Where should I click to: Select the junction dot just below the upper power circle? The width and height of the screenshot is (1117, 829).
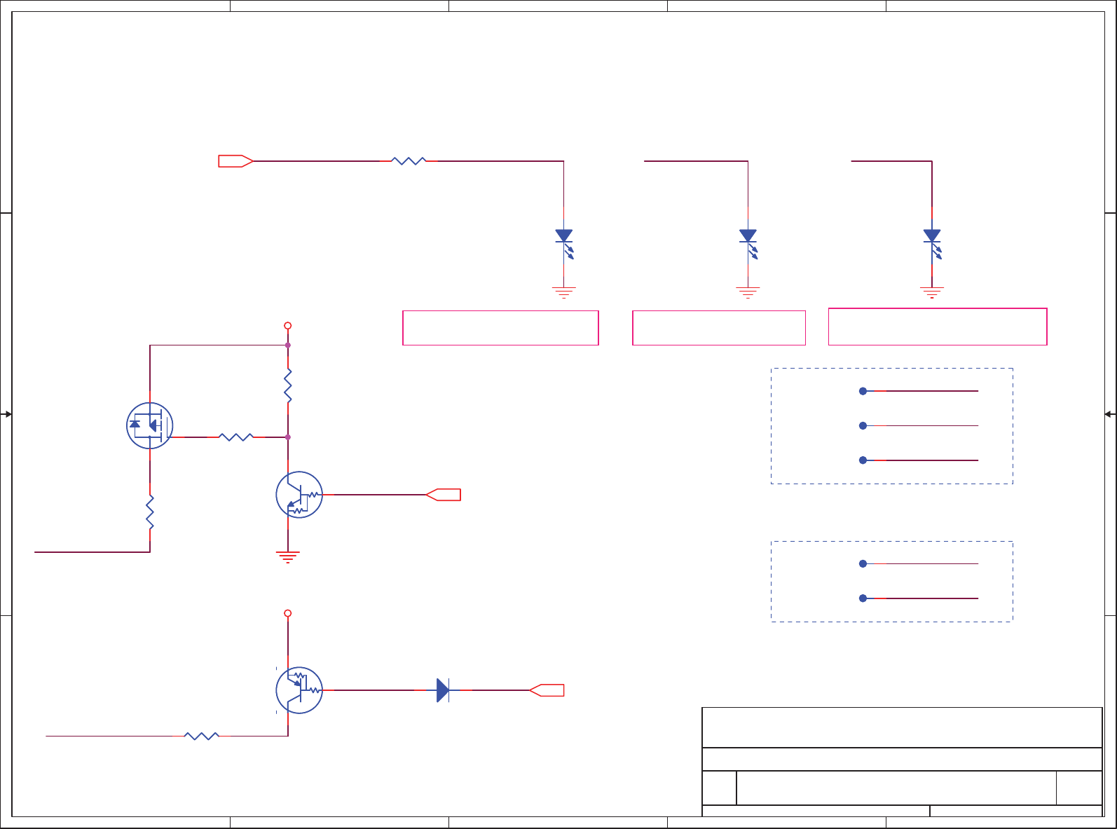click(x=288, y=345)
